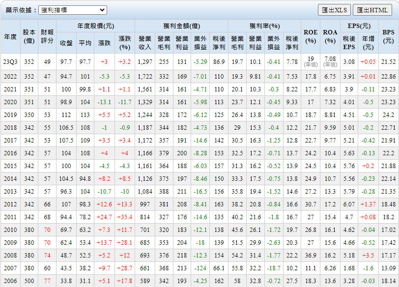This screenshot has height=287, width=399.
Task: Click the 收盤 price column header
Action: coord(66,43)
